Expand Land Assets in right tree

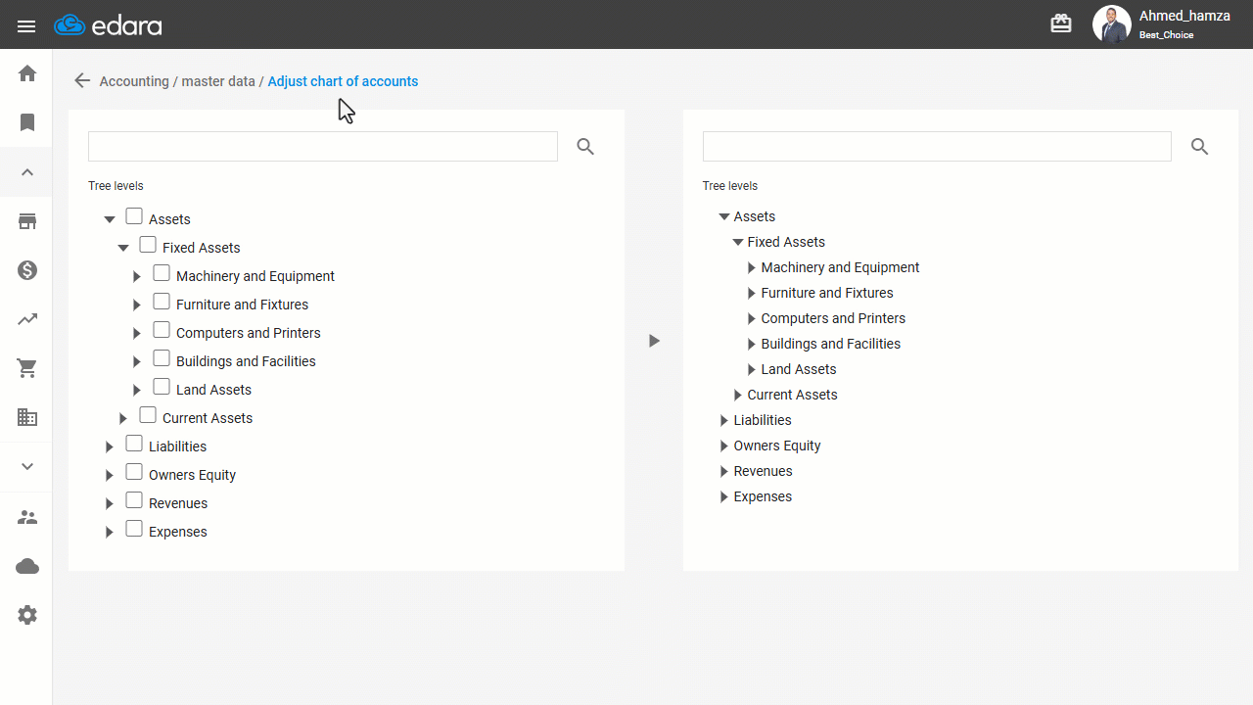[x=752, y=369]
